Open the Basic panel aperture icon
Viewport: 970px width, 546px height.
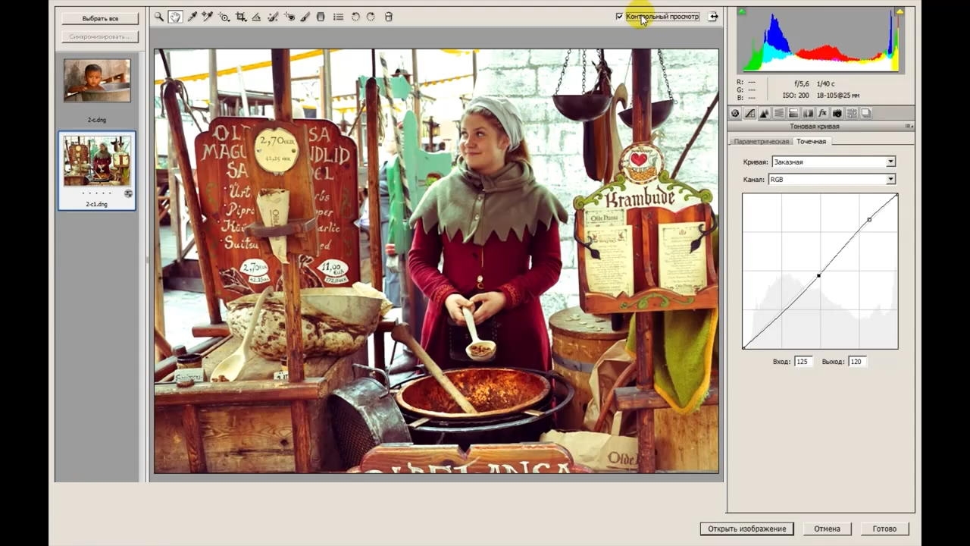tap(735, 113)
